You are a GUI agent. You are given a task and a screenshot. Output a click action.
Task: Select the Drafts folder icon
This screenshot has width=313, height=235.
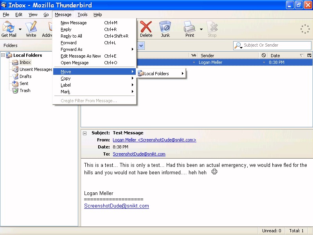click(x=15, y=76)
